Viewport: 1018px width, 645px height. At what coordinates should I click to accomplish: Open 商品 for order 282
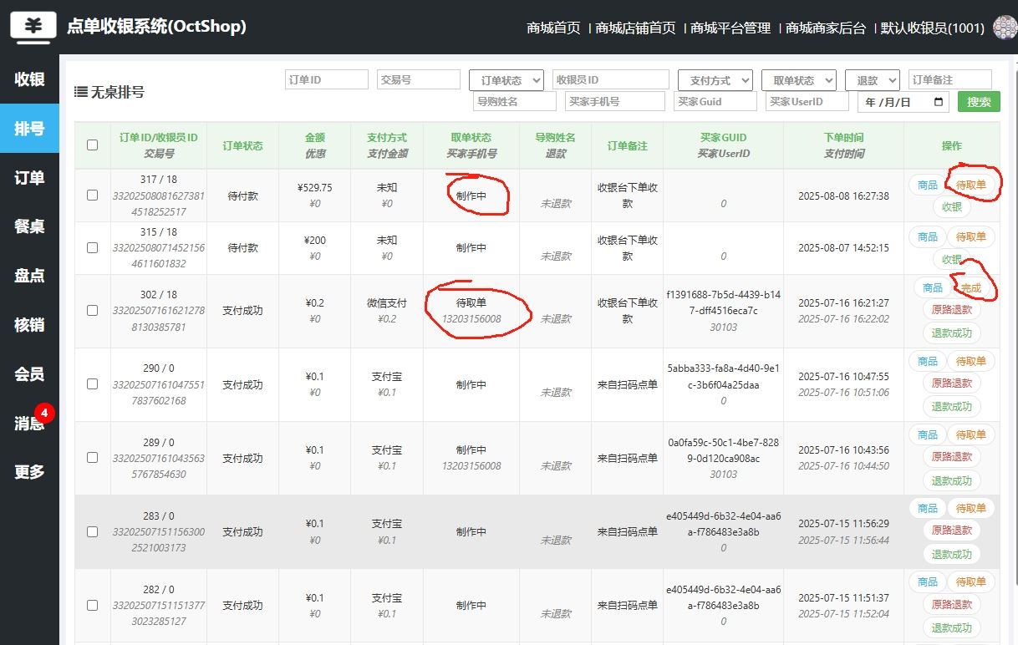coord(928,582)
